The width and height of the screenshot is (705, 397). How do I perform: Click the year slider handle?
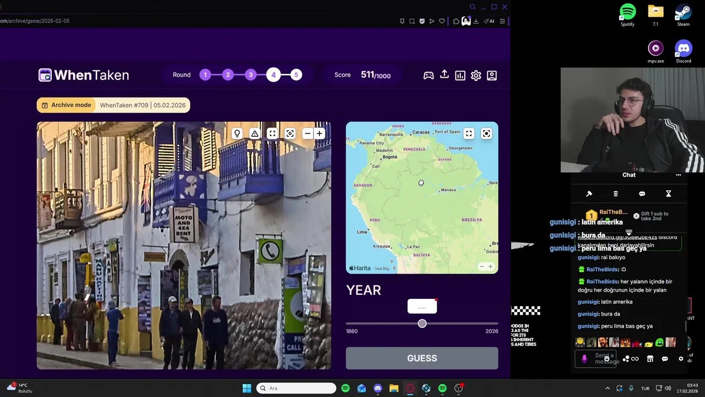point(422,324)
